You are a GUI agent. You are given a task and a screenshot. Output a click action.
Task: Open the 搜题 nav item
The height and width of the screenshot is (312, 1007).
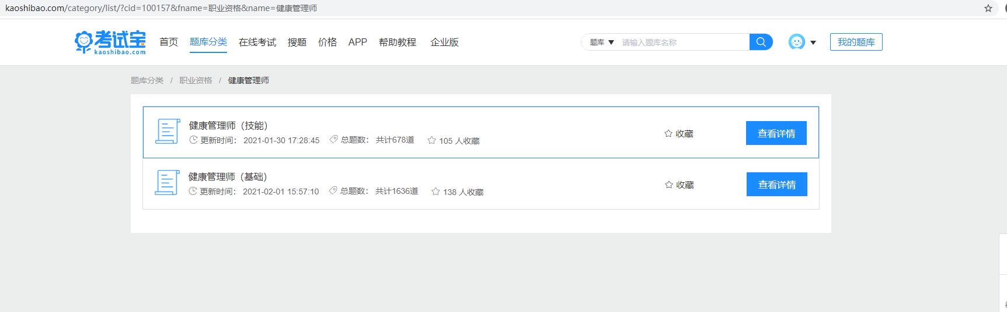pyautogui.click(x=297, y=42)
